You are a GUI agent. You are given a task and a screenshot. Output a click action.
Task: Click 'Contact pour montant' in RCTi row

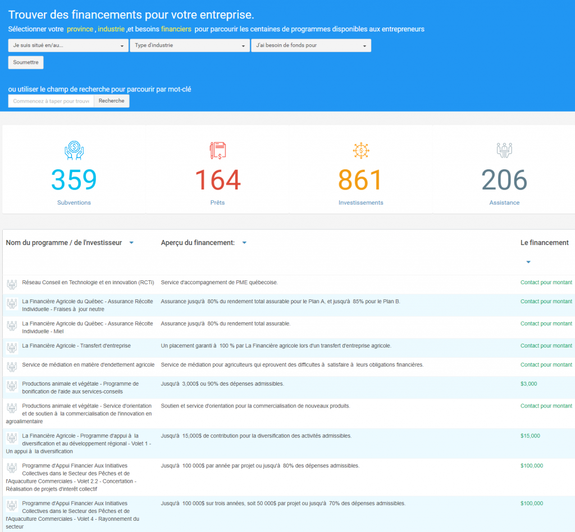(x=546, y=283)
